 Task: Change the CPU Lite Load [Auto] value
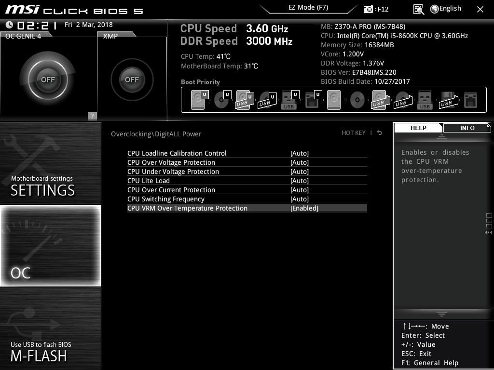300,181
